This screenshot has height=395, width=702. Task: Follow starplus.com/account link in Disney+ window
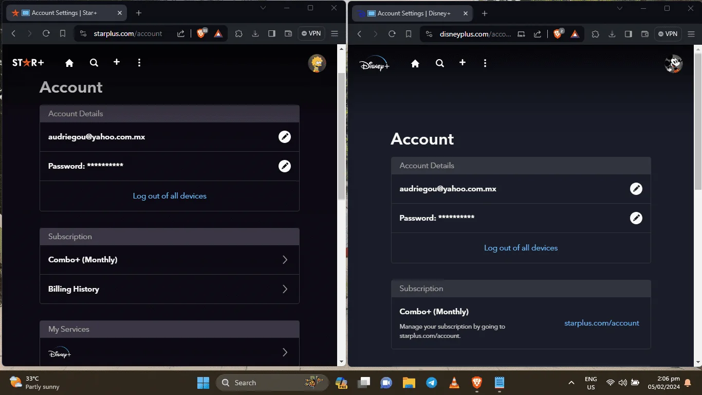pyautogui.click(x=602, y=323)
